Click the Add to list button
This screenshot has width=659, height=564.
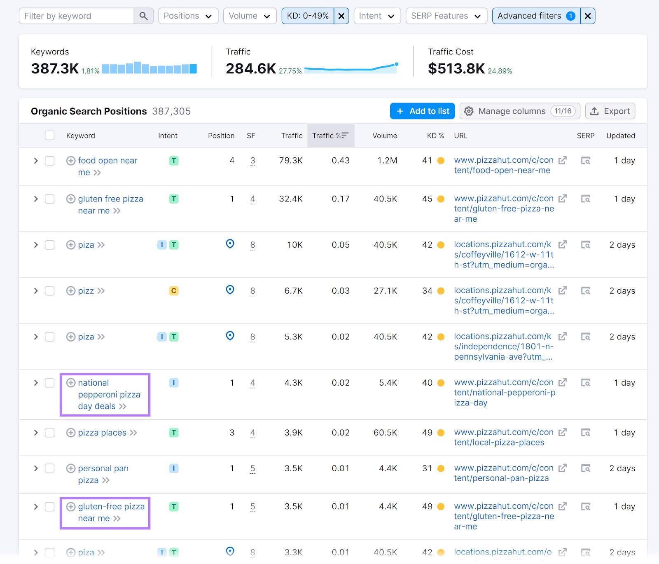pos(422,111)
